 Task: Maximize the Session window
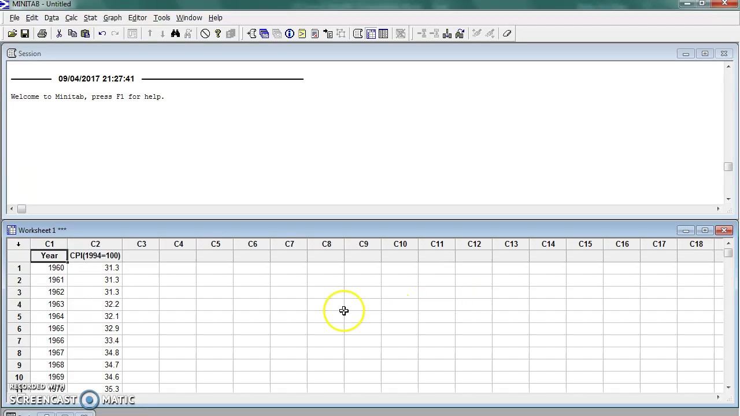705,53
